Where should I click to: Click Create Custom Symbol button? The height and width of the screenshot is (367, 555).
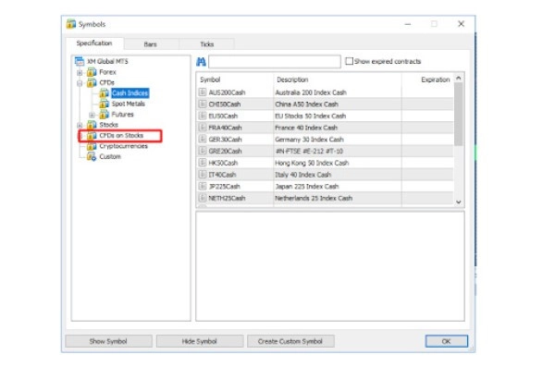290,341
